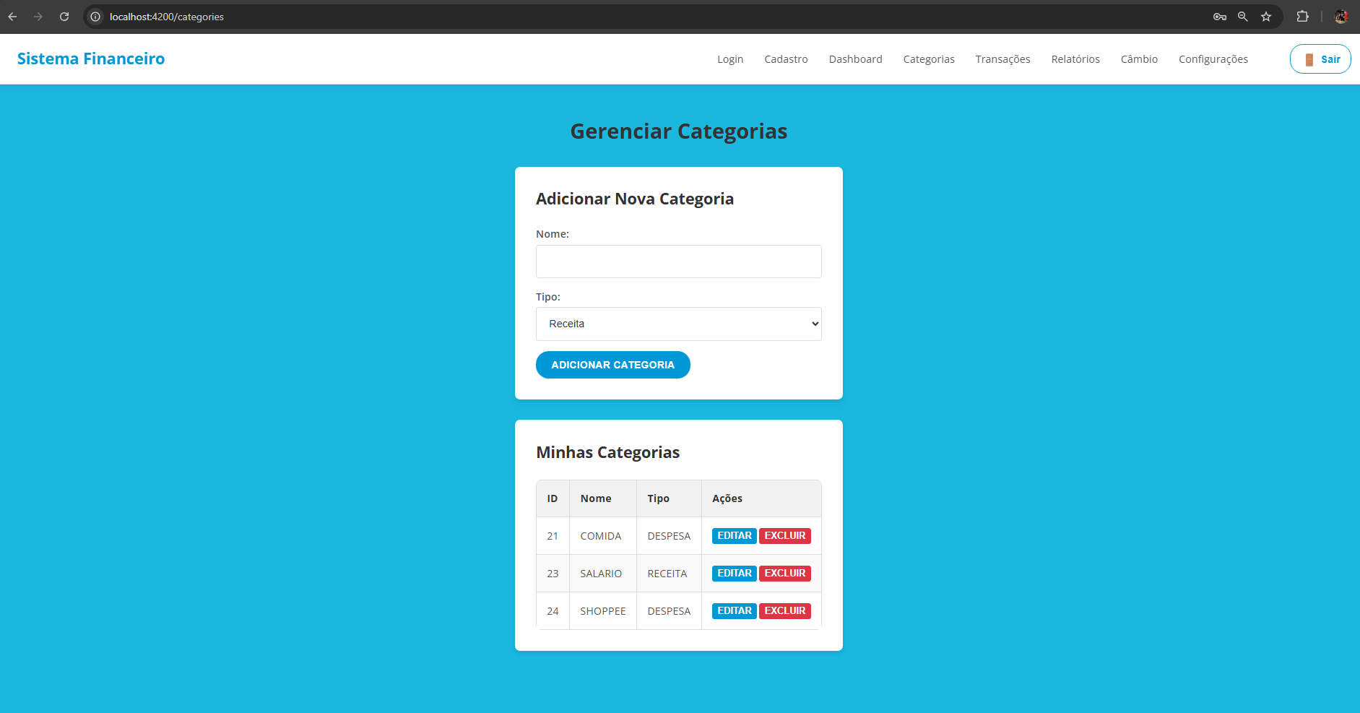Click the Gerenciar Categorias heading
1360x713 pixels.
(679, 131)
